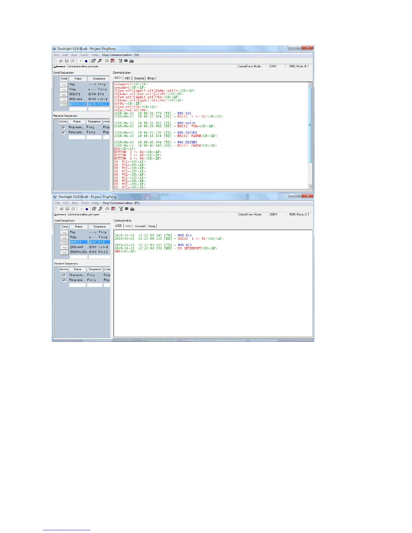Clear communication window via red X icon, upper toolbar
The height and width of the screenshot is (533, 412).
tap(113, 61)
